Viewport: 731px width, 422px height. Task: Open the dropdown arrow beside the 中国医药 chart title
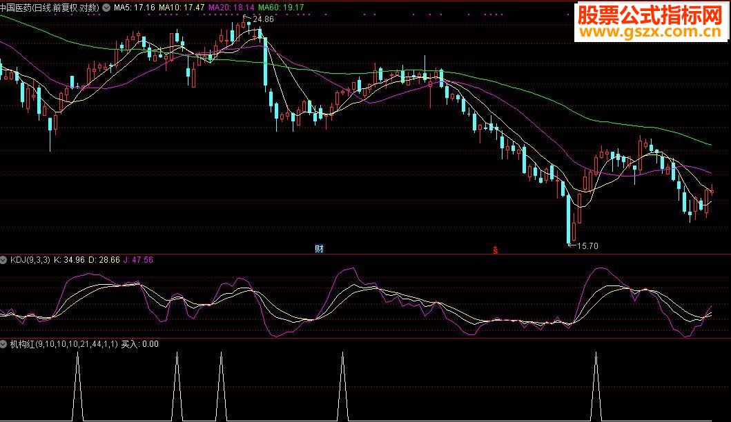106,8
